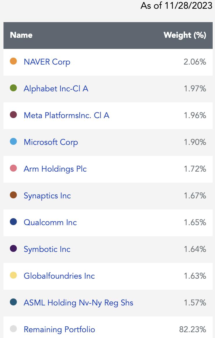
Task: Click the Name column header
Action: 21,35
